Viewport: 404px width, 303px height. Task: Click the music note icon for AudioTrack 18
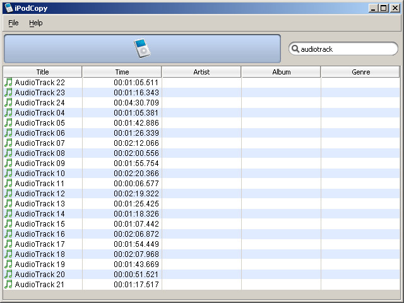tap(8, 254)
